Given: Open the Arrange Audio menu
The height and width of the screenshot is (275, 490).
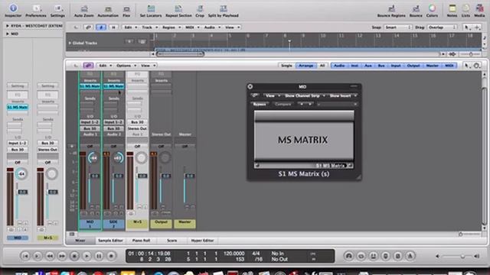Looking at the screenshot, I should [211, 27].
